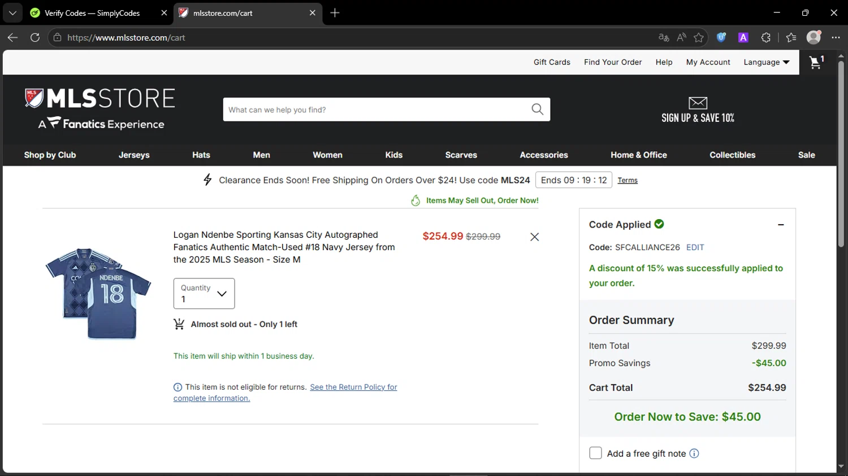Open a new browser tab

pos(335,12)
